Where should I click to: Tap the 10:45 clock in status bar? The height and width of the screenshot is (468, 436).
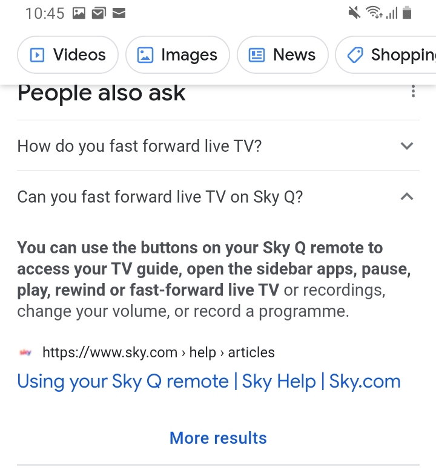click(x=45, y=13)
